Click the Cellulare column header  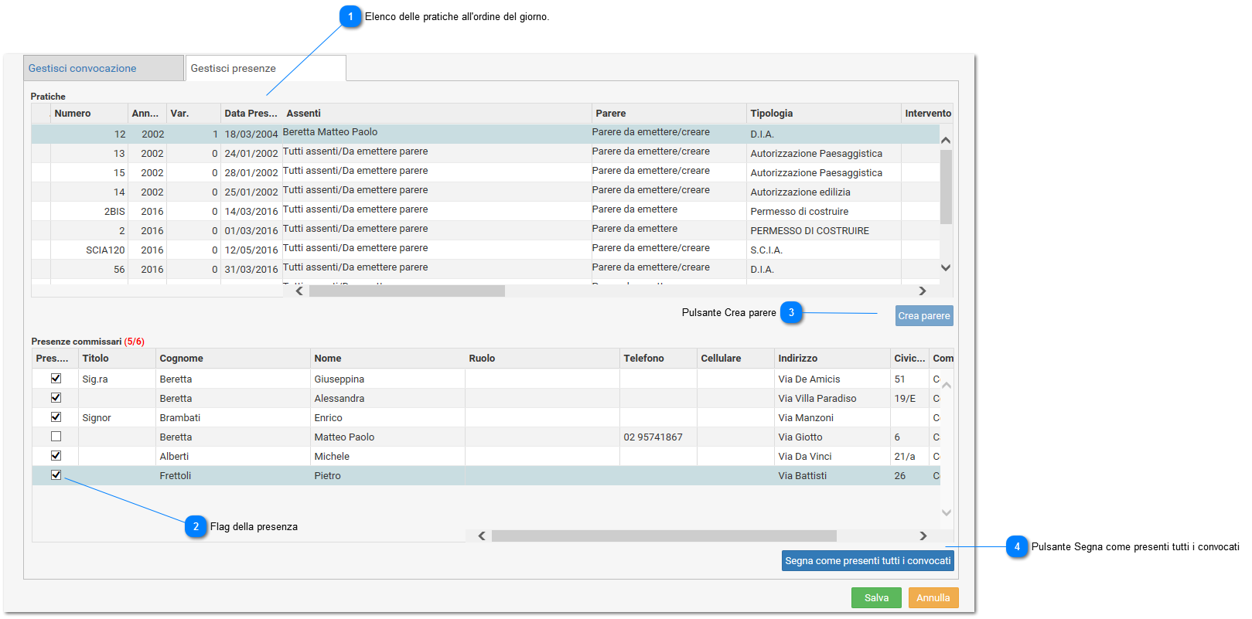(x=735, y=358)
